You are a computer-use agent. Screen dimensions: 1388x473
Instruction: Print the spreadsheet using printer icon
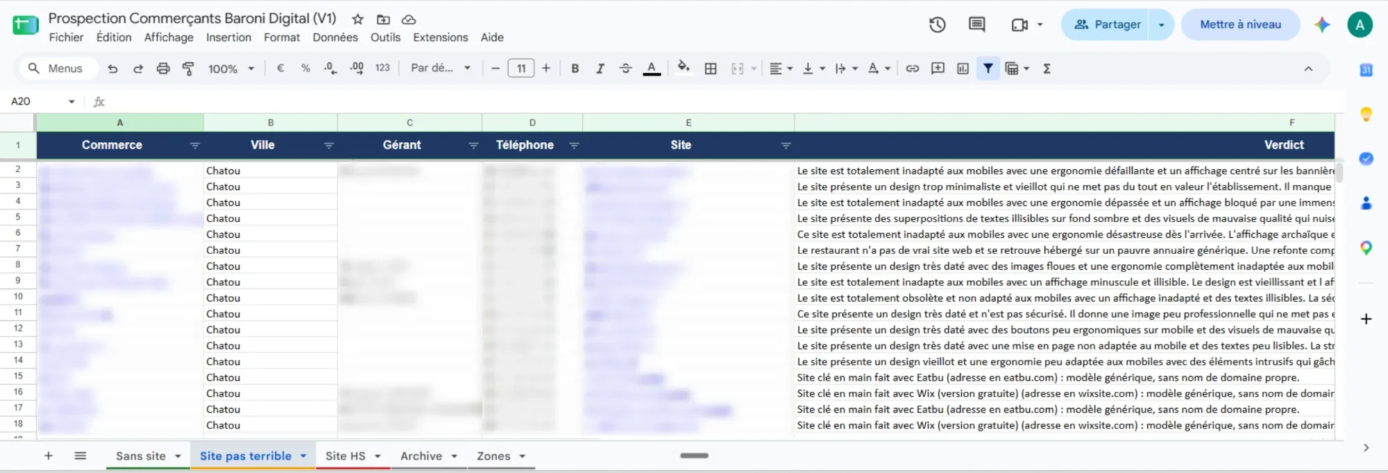[163, 69]
